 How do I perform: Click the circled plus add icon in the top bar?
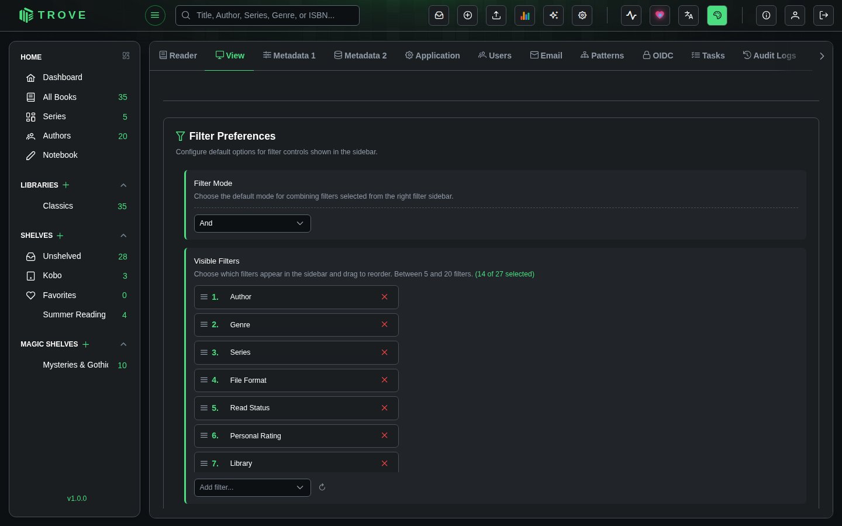point(468,15)
